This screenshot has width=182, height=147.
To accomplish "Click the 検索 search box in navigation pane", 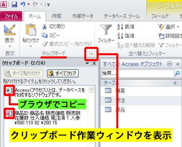I will [x=138, y=73].
